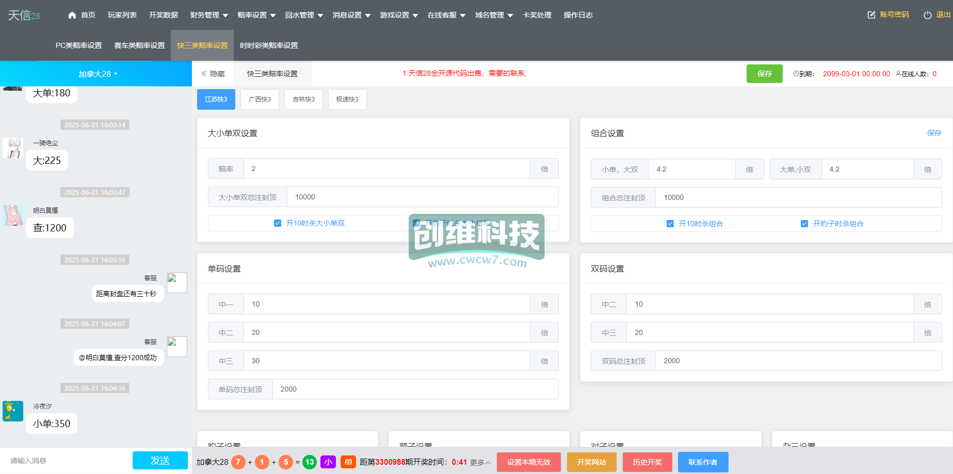Click 客服 avatar above 距离封盘还有三十秒 message
953x474 pixels.
pos(177,283)
